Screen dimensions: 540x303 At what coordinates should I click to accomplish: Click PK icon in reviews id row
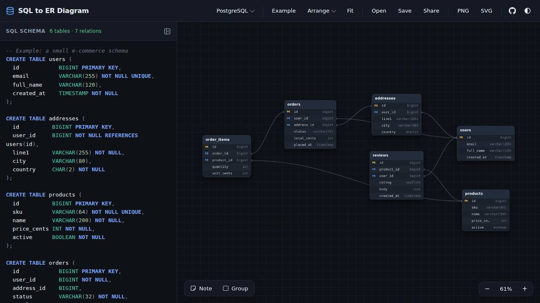374,162
